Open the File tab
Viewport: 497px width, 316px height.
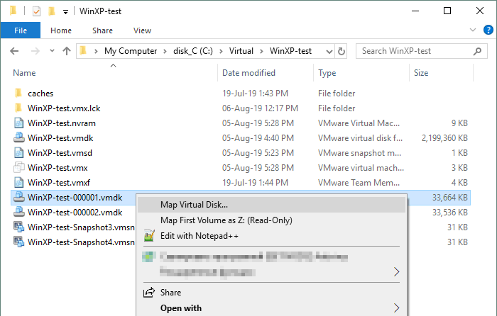point(21,30)
